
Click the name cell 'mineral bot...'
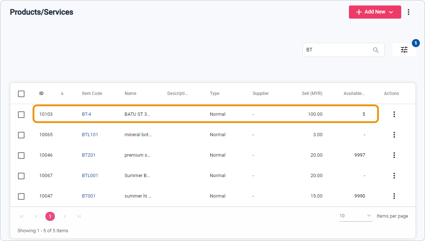click(138, 135)
